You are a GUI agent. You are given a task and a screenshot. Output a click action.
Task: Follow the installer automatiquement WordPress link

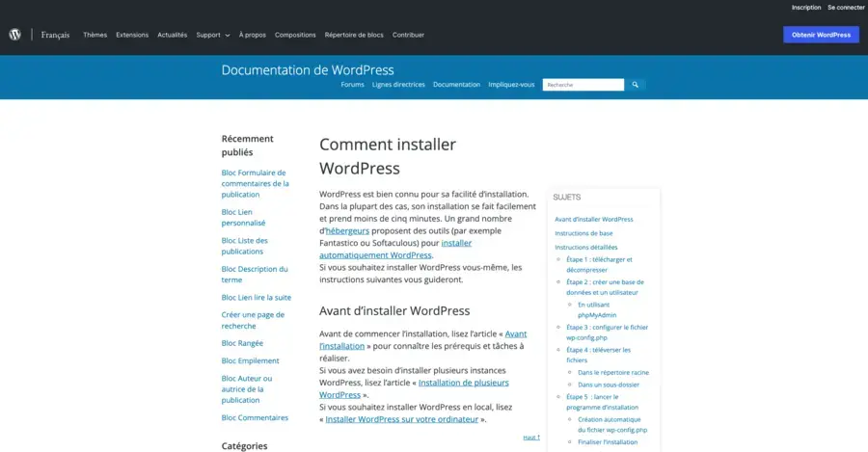[395, 249]
